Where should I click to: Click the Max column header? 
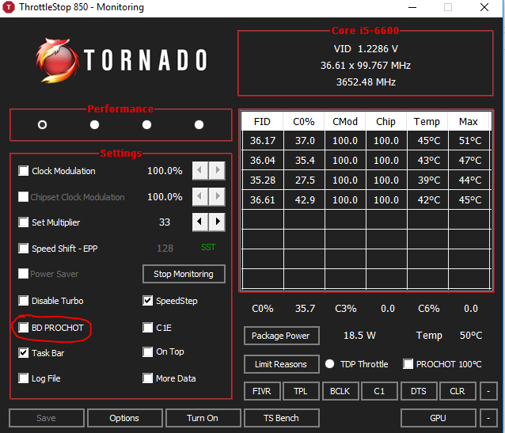pos(469,121)
